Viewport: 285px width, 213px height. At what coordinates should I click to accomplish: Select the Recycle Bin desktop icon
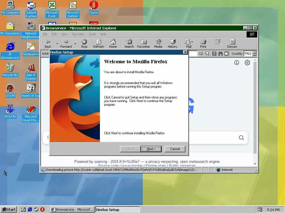10,70
